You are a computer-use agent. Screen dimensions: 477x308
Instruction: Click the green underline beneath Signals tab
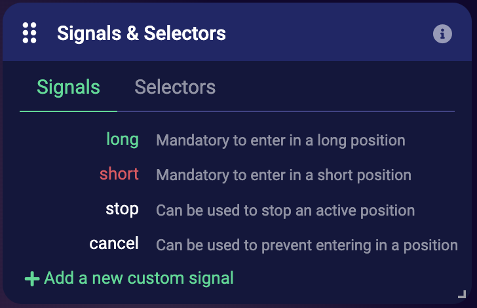pos(68,111)
